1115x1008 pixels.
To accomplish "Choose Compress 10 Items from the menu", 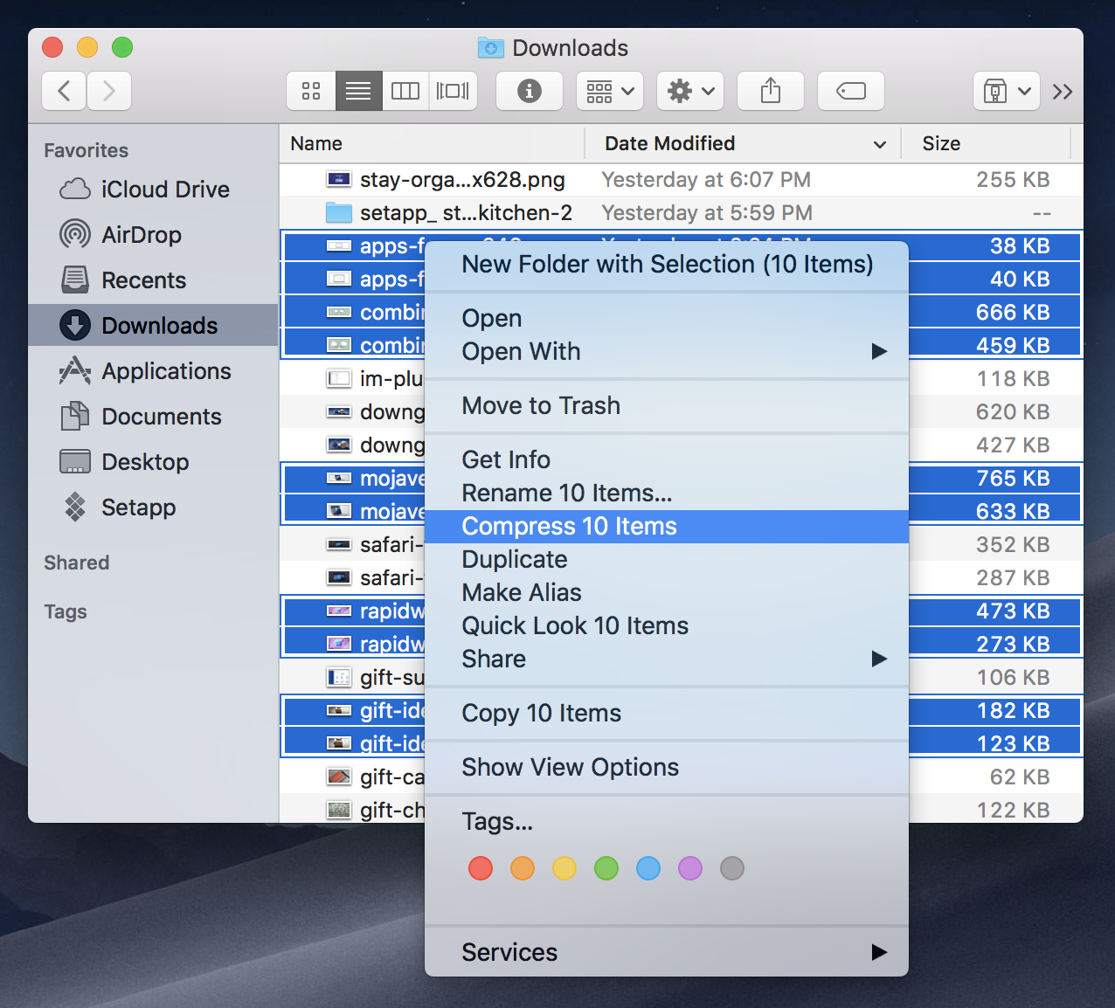I will 569,526.
